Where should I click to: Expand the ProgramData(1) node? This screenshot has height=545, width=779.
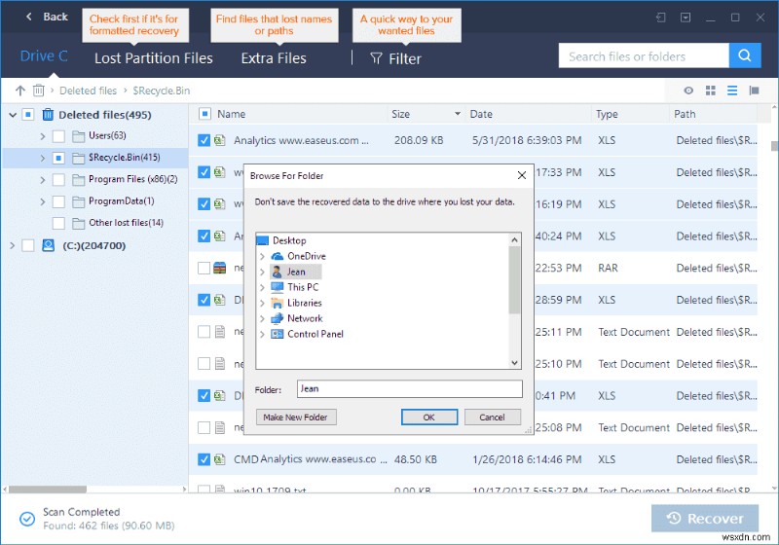pyautogui.click(x=43, y=201)
